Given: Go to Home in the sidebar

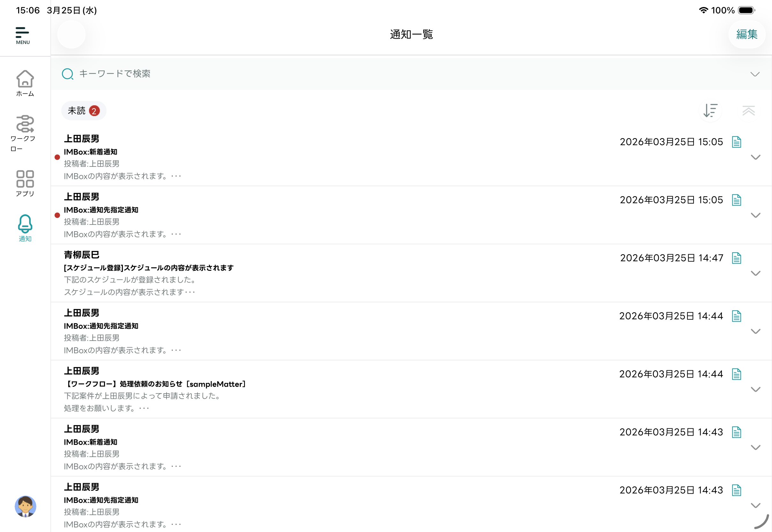Looking at the screenshot, I should pyautogui.click(x=25, y=83).
